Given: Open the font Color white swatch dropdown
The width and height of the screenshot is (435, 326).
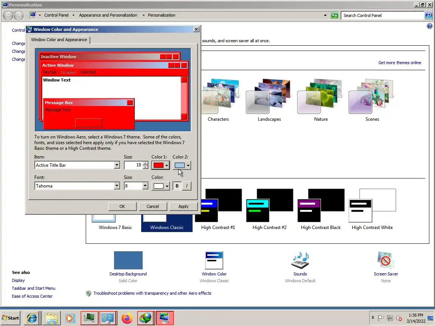Looking at the screenshot, I should pyautogui.click(x=160, y=186).
